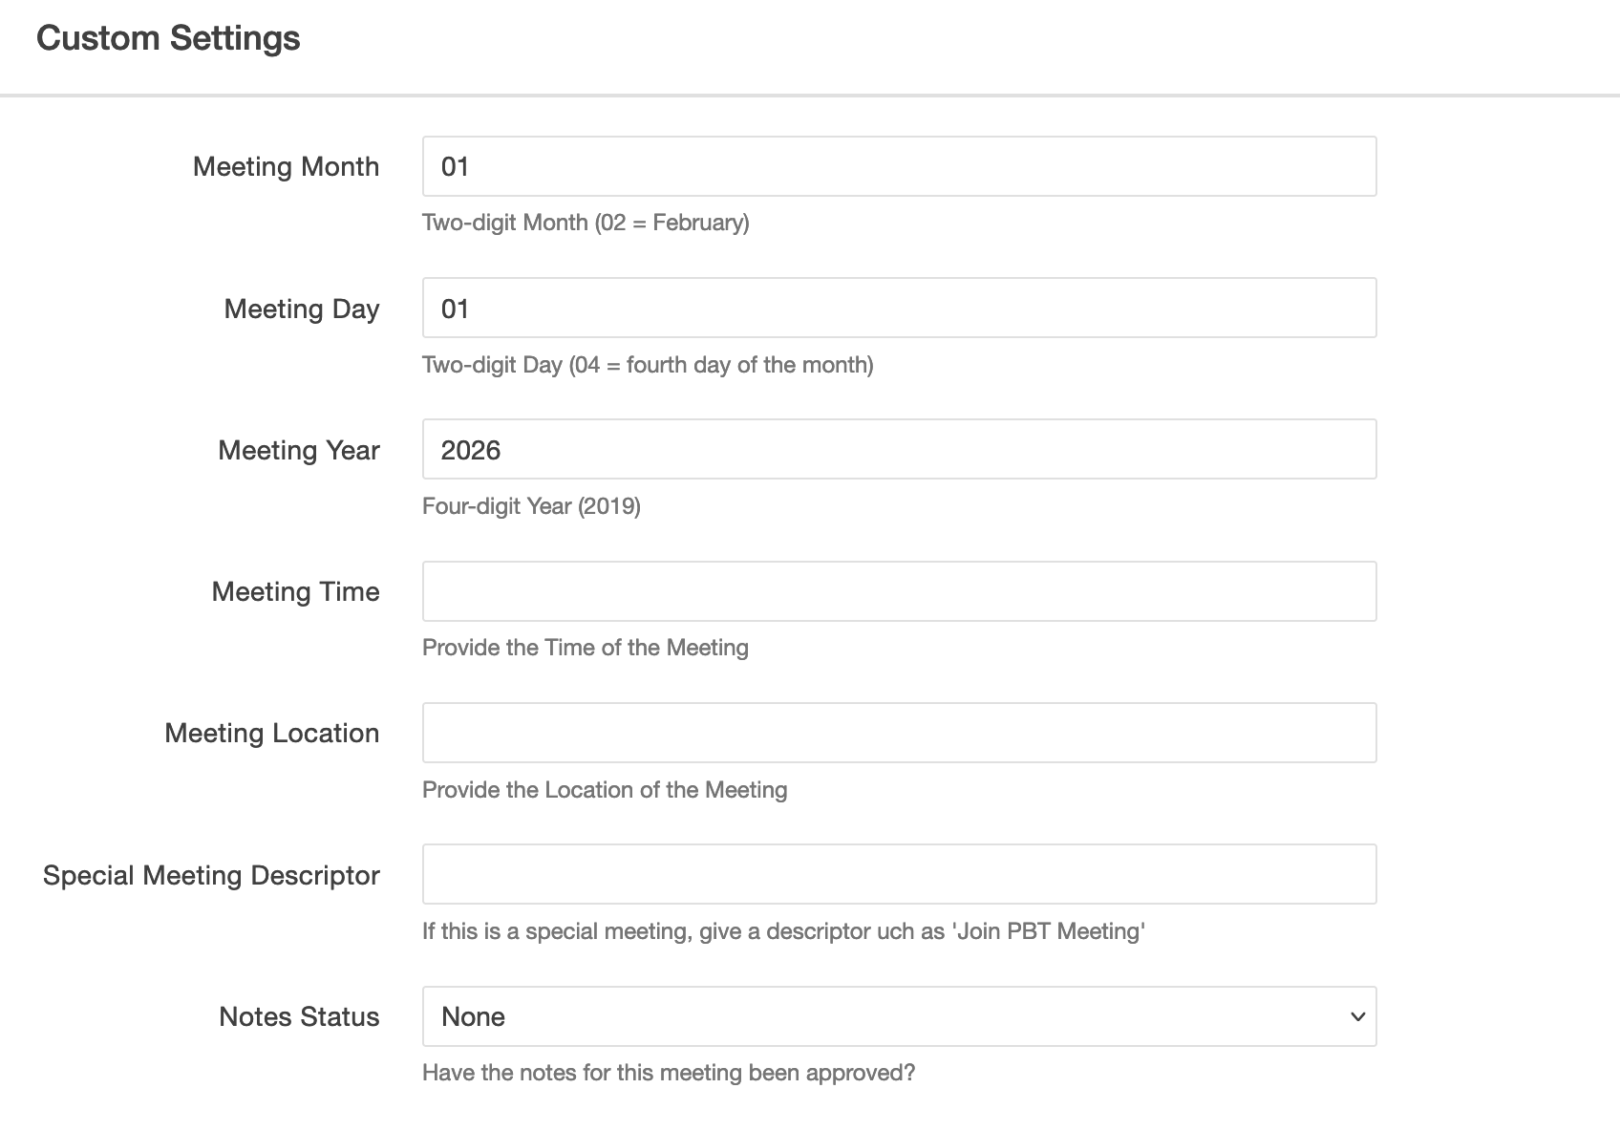
Task: Click the Notes Status label
Action: (x=299, y=1016)
